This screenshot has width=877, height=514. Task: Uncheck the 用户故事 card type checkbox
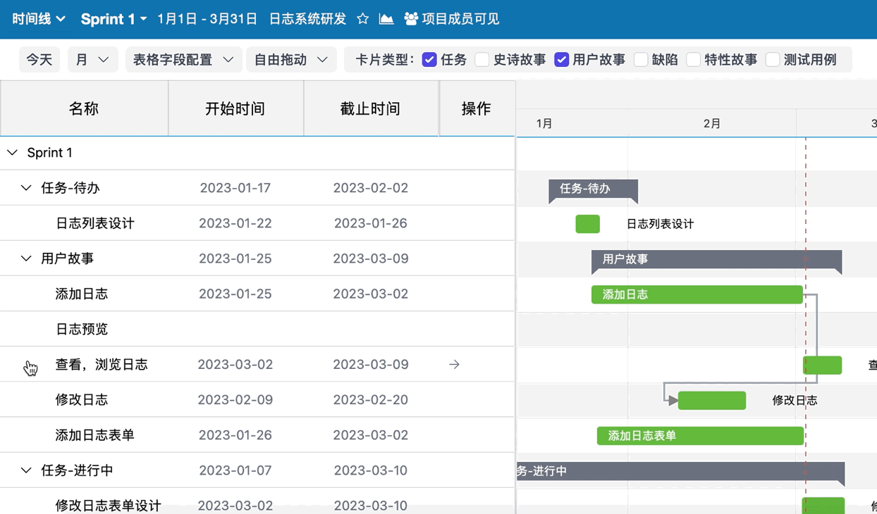pyautogui.click(x=561, y=60)
